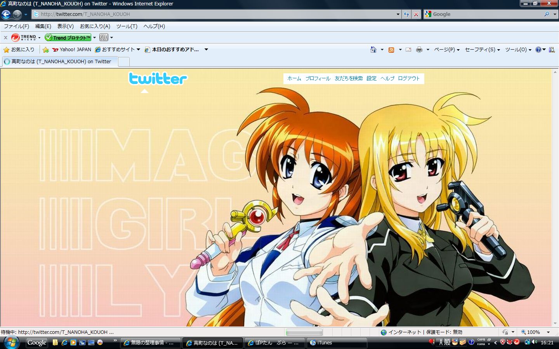Screen dimensions: 559x349
Task: Open the ヘルプ(H) menu
Action: click(x=154, y=26)
